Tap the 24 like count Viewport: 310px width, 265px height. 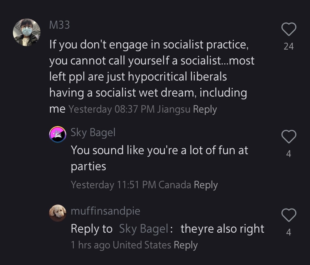pos(288,46)
